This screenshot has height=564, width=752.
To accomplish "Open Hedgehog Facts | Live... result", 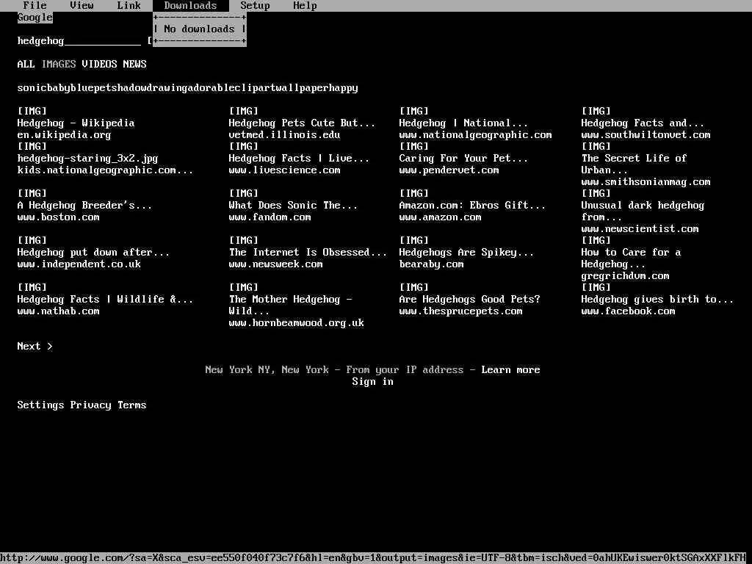I will [299, 159].
